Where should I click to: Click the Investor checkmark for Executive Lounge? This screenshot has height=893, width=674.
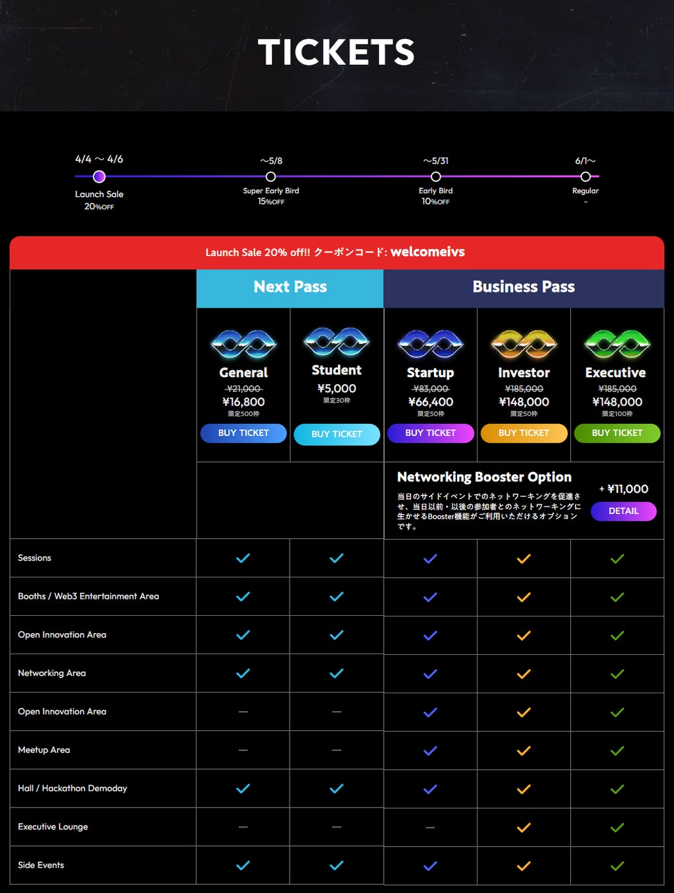pos(524,828)
